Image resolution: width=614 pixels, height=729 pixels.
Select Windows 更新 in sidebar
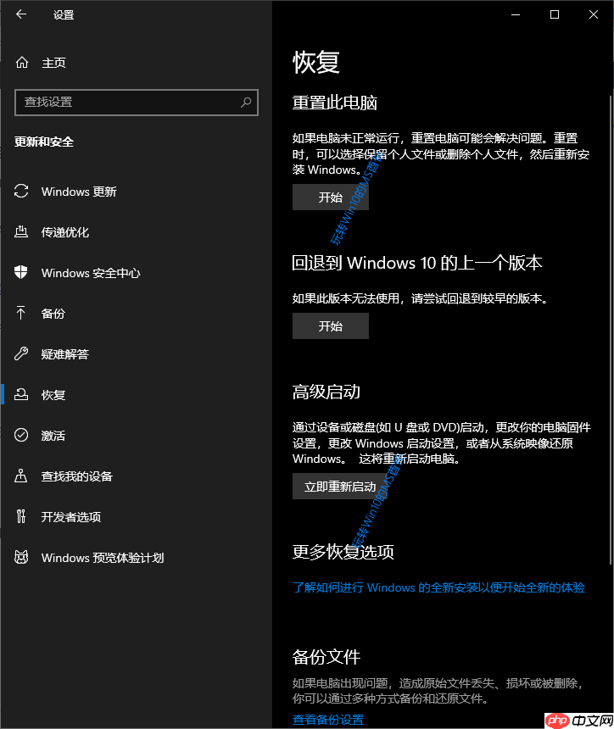click(x=79, y=192)
